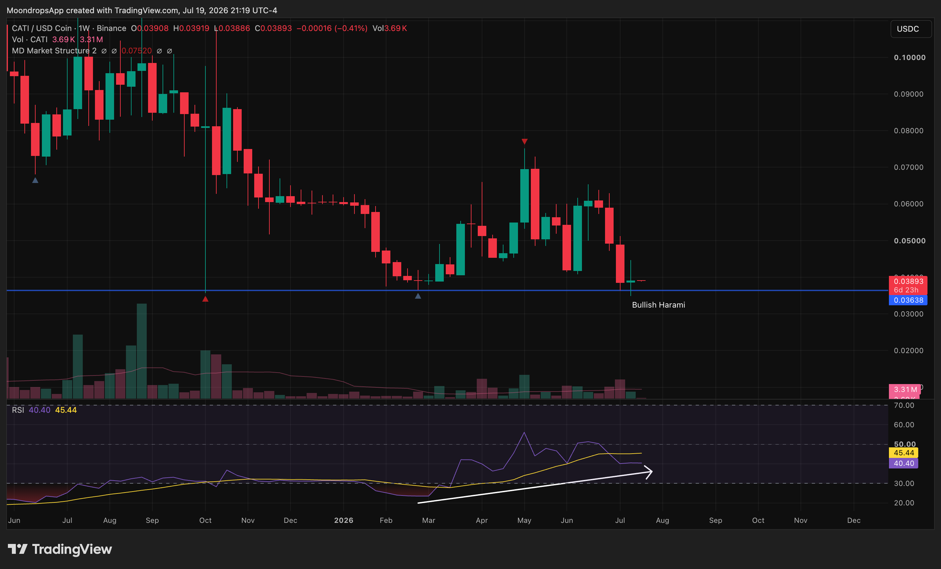Click the open value O0.03908 in legend
Viewport: 941px width, 569px height.
coord(150,28)
